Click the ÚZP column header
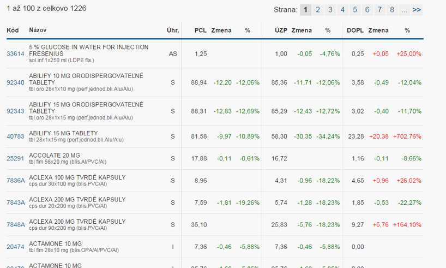The width and height of the screenshot is (446, 268). click(281, 30)
